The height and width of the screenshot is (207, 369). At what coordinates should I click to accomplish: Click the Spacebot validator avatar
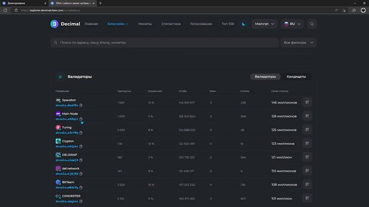[58, 100]
